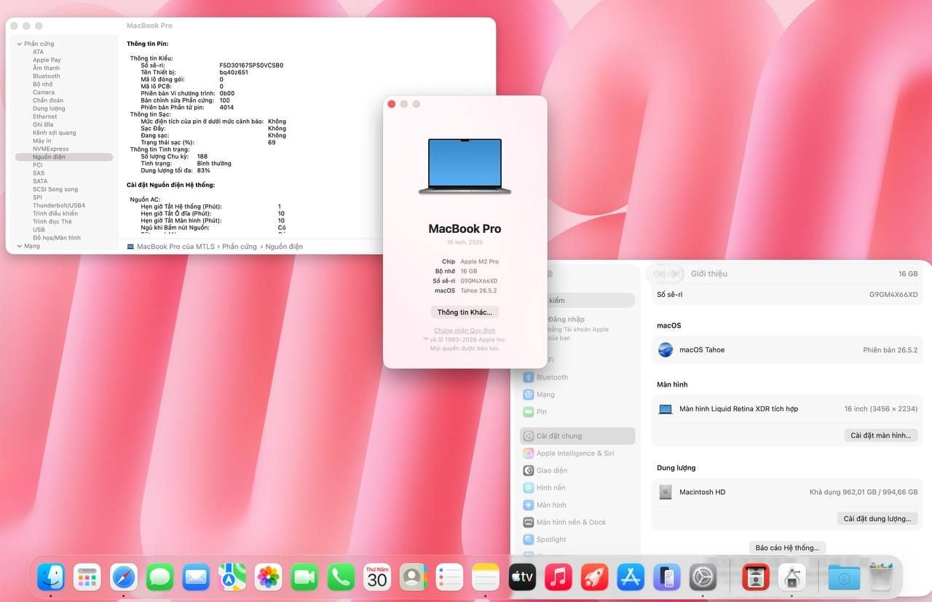Click Thông tin Khác button
932x602 pixels.
pos(465,312)
